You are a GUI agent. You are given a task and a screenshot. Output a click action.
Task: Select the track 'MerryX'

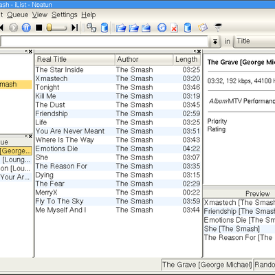(x=118, y=192)
